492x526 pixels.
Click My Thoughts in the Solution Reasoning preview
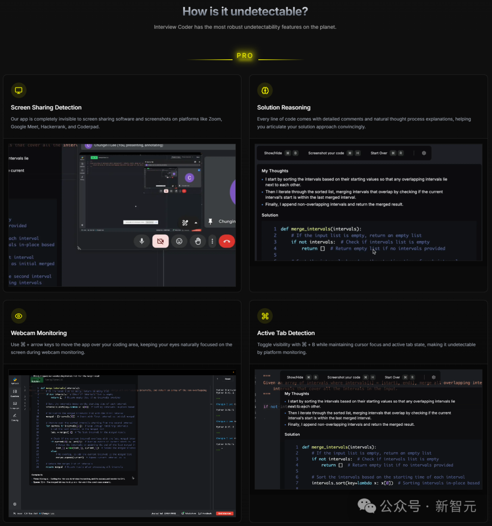point(275,171)
